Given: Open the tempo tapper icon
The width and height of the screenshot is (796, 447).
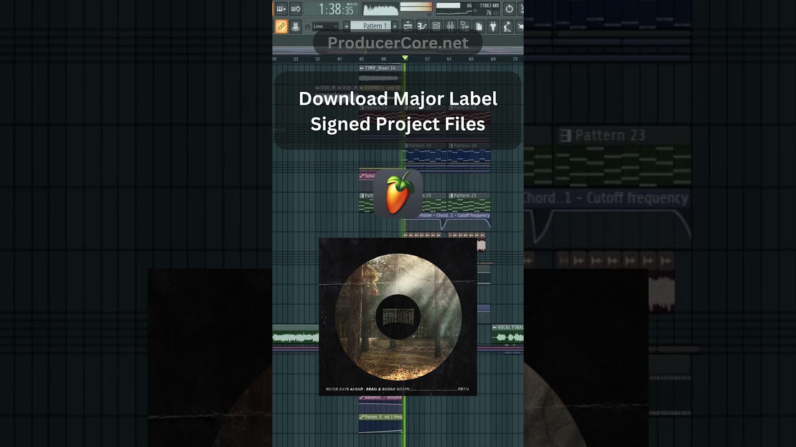Looking at the screenshot, I should point(507,26).
